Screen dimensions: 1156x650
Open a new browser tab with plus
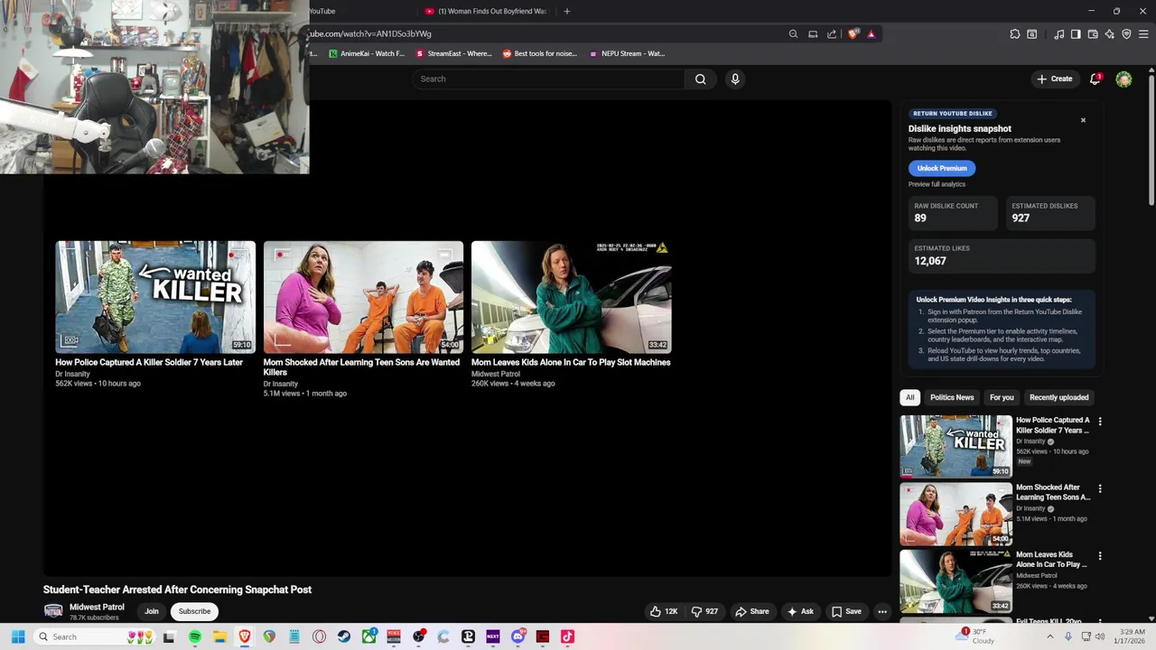(x=567, y=11)
